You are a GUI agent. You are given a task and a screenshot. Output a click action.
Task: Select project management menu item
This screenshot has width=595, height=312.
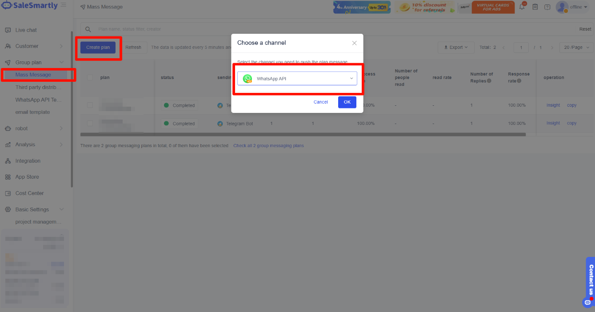[39, 222]
